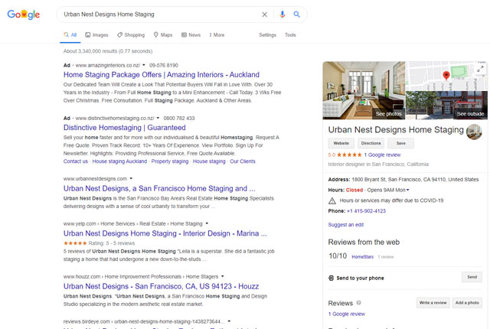Viewport: 490px width, 329px height.
Task: Open the All search tab
Action: click(x=70, y=35)
